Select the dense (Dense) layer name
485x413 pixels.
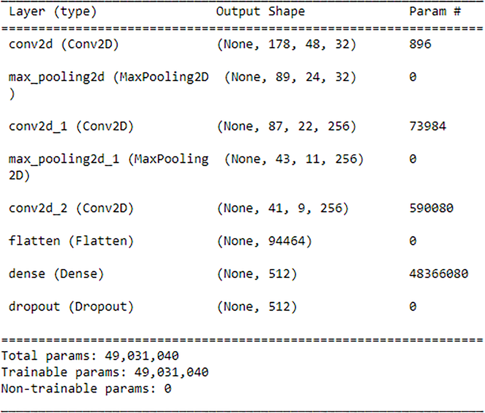click(56, 274)
